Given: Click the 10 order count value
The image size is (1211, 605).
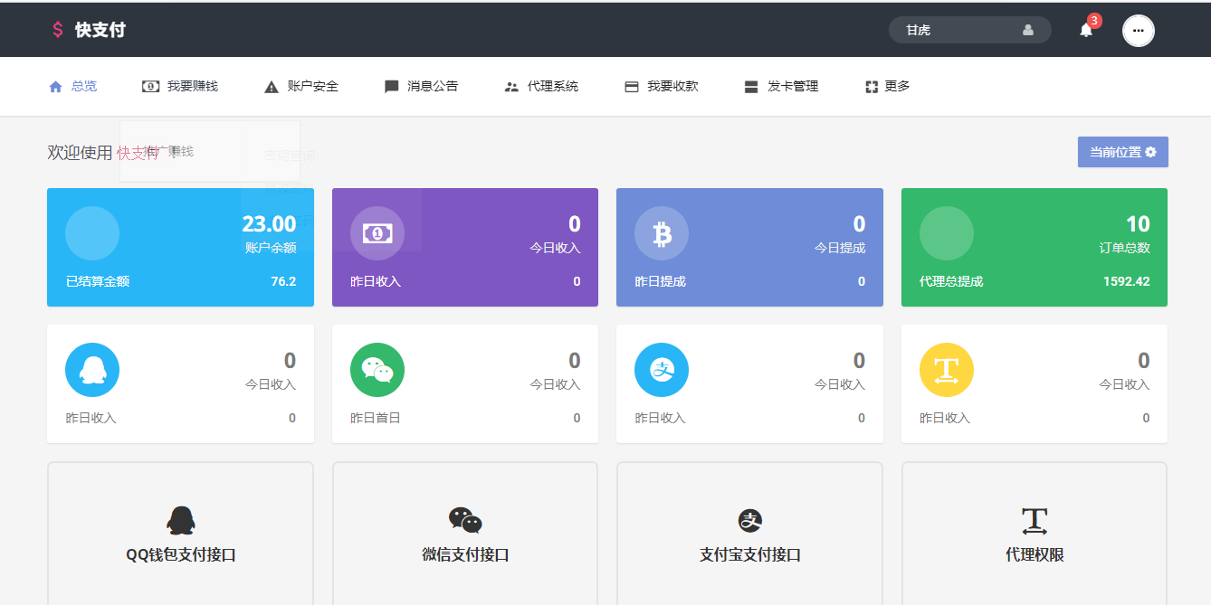Looking at the screenshot, I should pyautogui.click(x=1138, y=224).
